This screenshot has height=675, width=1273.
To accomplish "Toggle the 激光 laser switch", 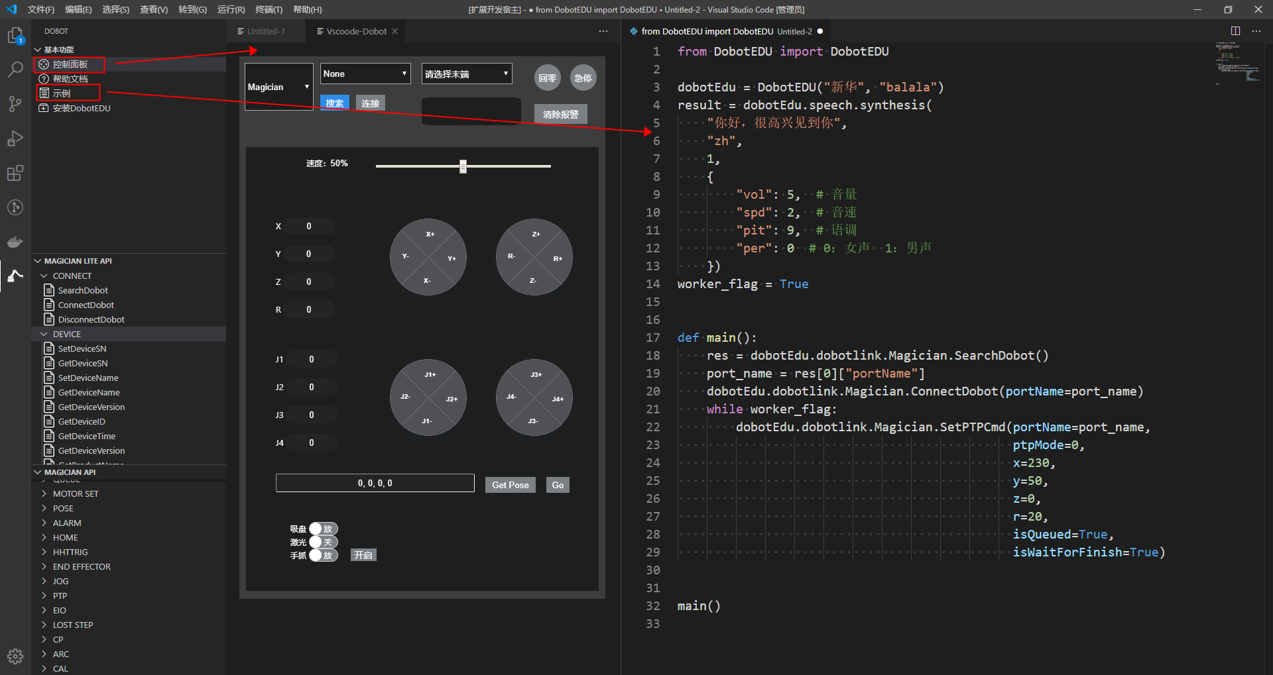I will coord(324,542).
